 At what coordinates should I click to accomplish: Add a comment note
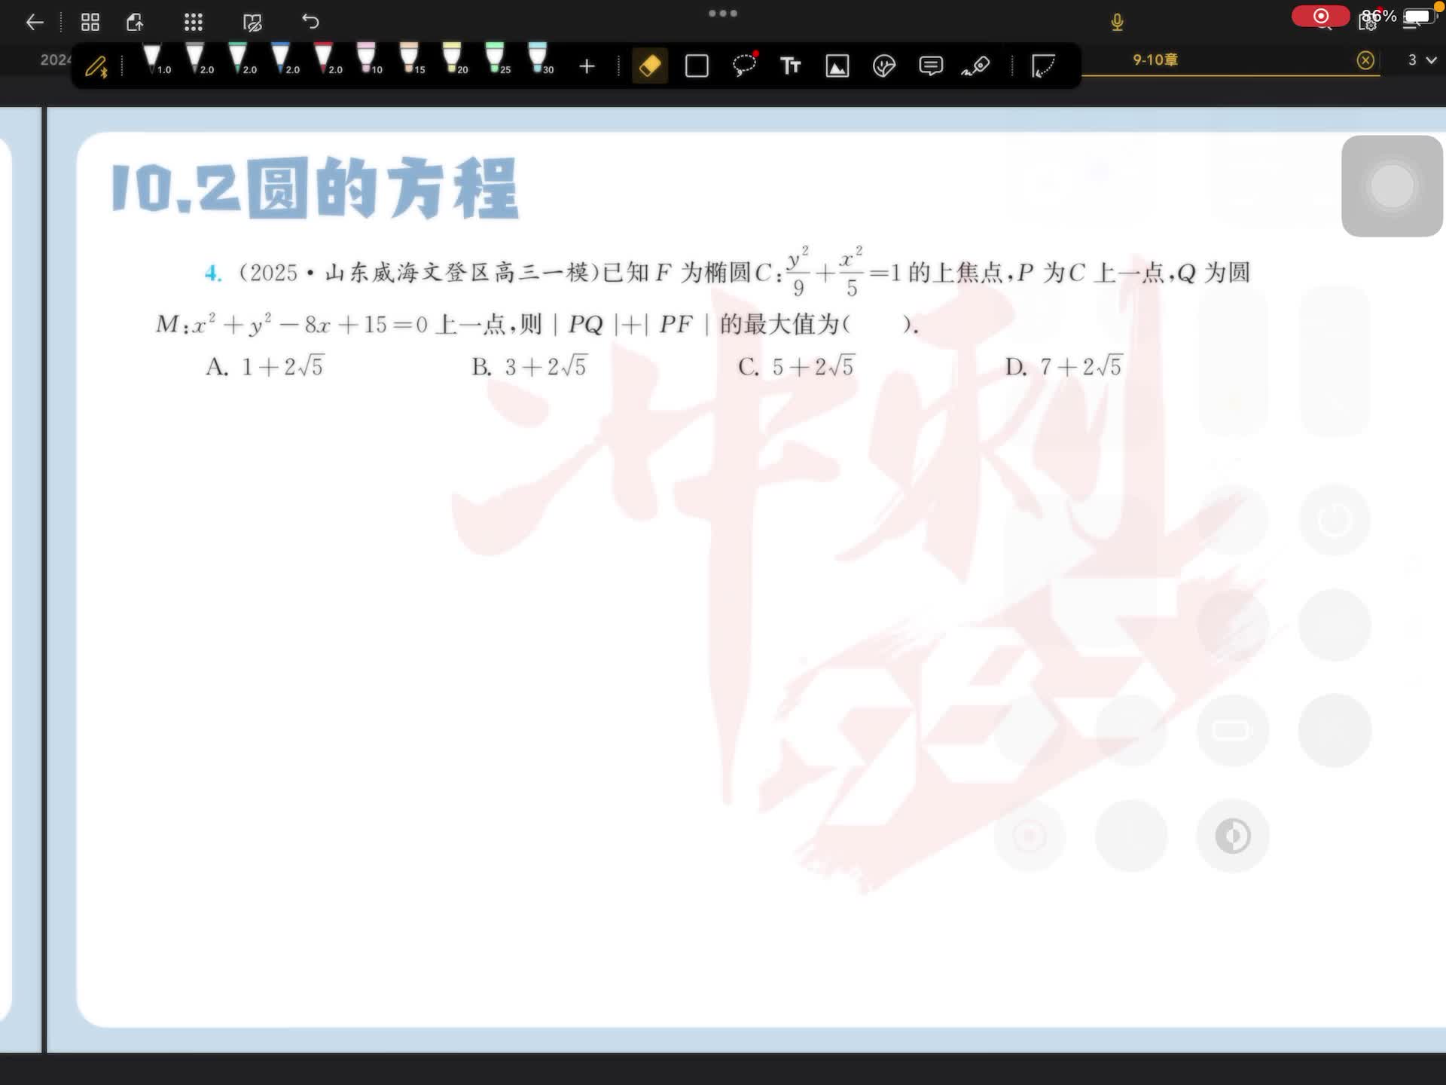[931, 66]
